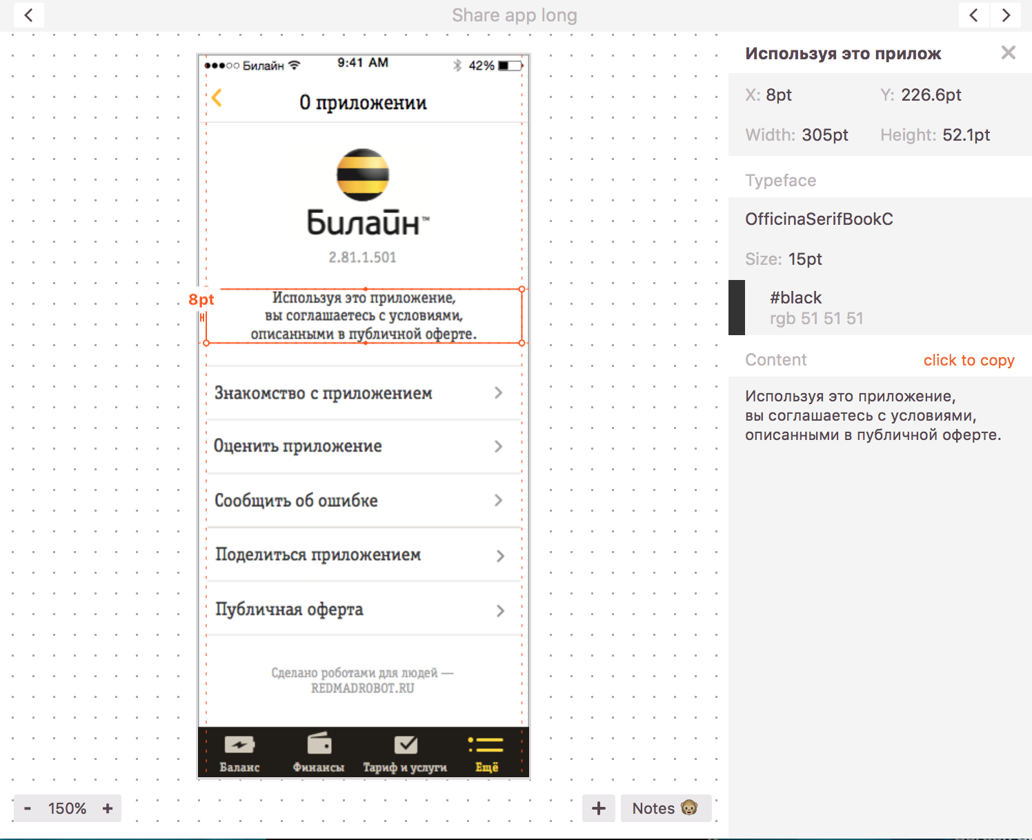1032x840 pixels.
Task: Select Знакомство с приложением text
Action: (x=323, y=393)
